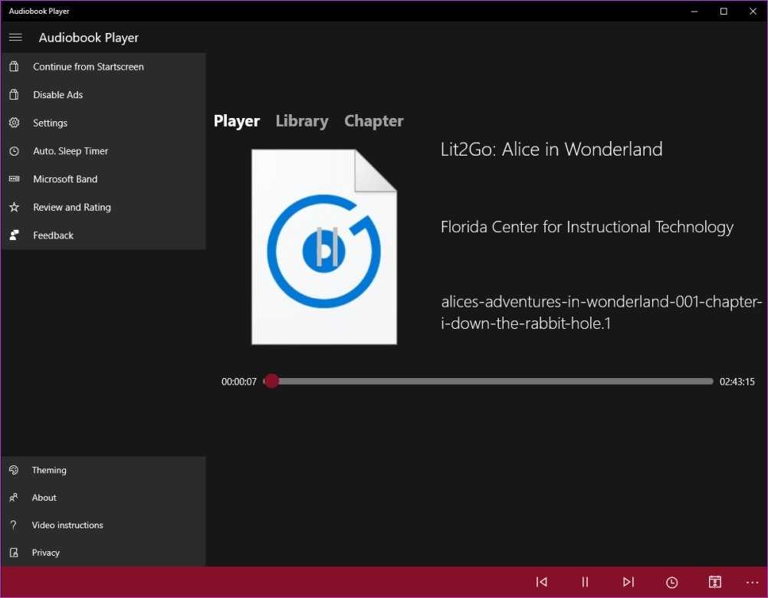Click Continue from Startscreen
This screenshot has height=598, width=768.
[88, 67]
